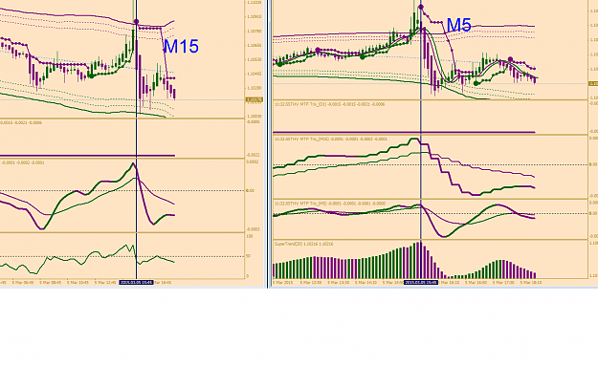Click the SSTHV MTF Trix [M5] indicator label
The image size is (598, 366).
click(x=329, y=204)
